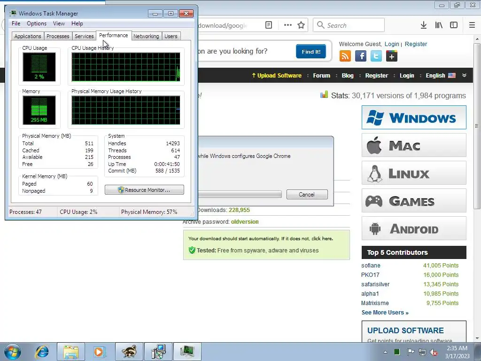Open Windows Media Player from taskbar

[x=99, y=352]
